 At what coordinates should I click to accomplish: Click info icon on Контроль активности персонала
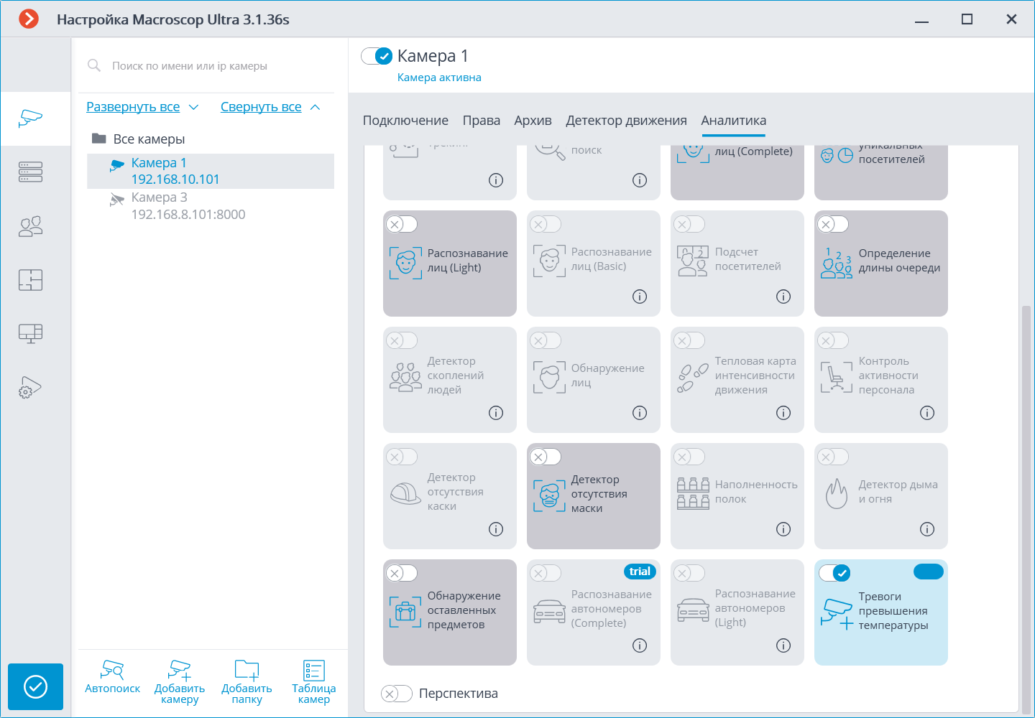pos(927,413)
